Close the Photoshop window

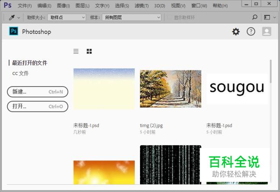click(269, 4)
